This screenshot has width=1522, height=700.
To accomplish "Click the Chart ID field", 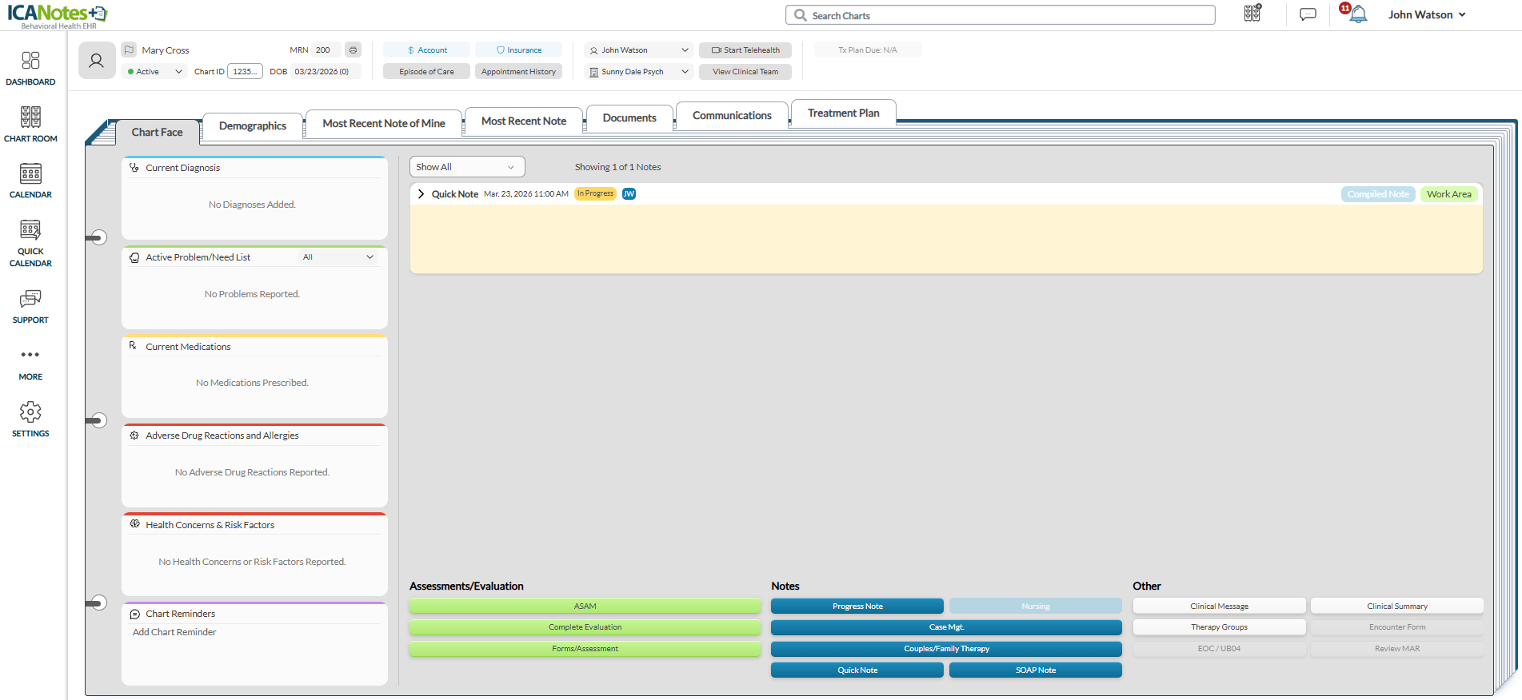I will [245, 72].
